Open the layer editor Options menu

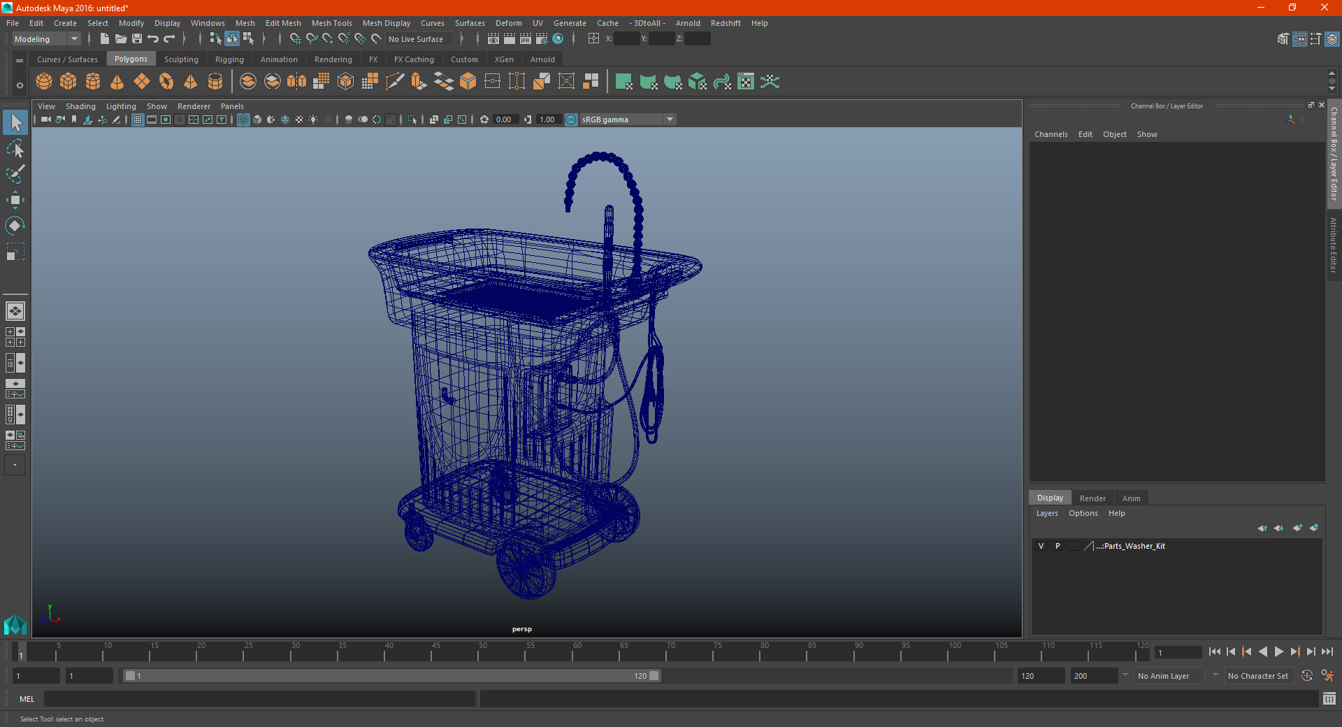1083,513
